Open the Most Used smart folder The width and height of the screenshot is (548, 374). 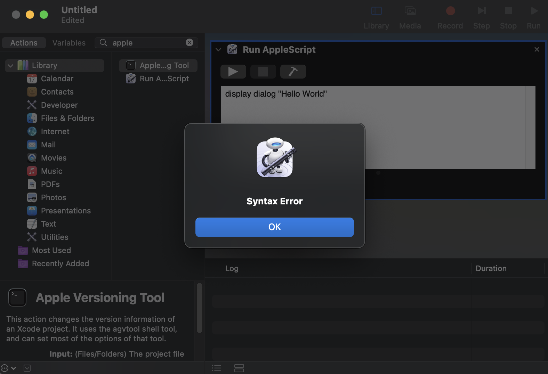[x=51, y=251]
